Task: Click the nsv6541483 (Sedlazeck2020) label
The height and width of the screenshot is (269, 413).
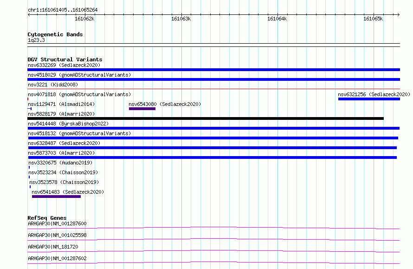Action: [68, 192]
